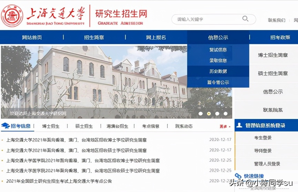Open 网上报名 in the navigation bar
The image size is (298, 192).
tap(156, 37)
